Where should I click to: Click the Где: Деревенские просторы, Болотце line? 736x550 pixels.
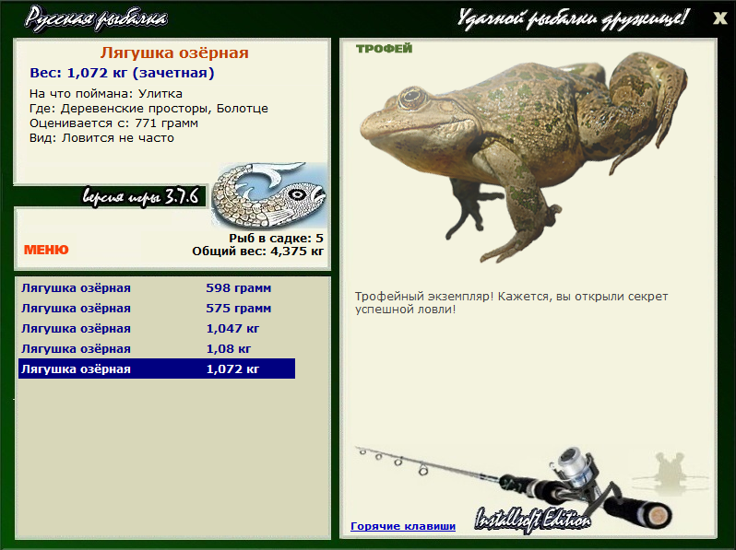click(148, 109)
